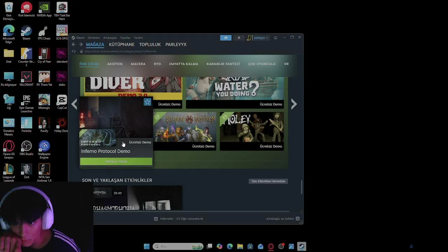Open the Steam announcements megaphone icon

(226, 38)
